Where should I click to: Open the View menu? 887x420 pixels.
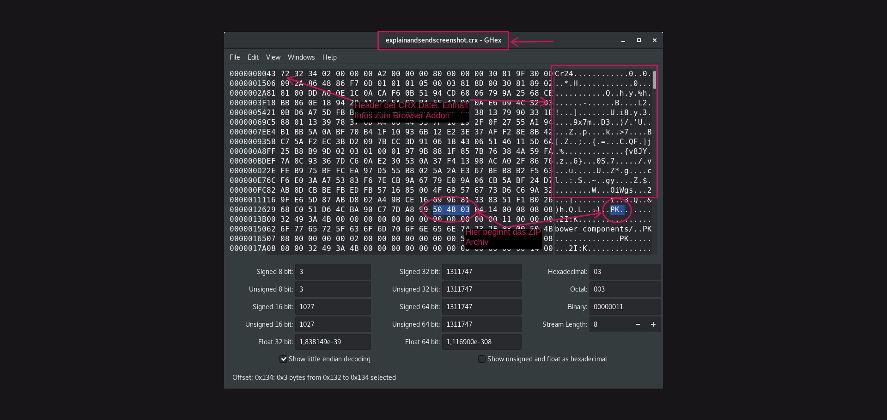tap(273, 57)
